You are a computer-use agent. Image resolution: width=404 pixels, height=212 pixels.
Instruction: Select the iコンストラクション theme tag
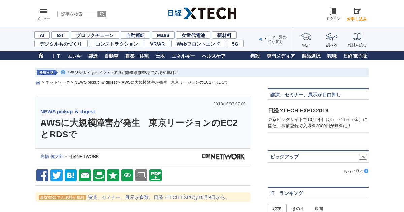[116, 44]
